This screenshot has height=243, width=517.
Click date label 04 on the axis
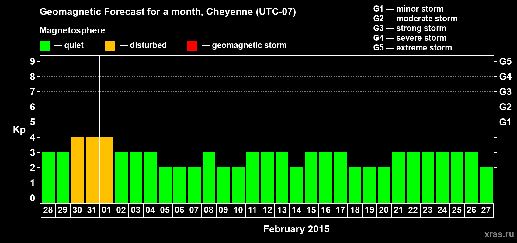[x=150, y=210]
